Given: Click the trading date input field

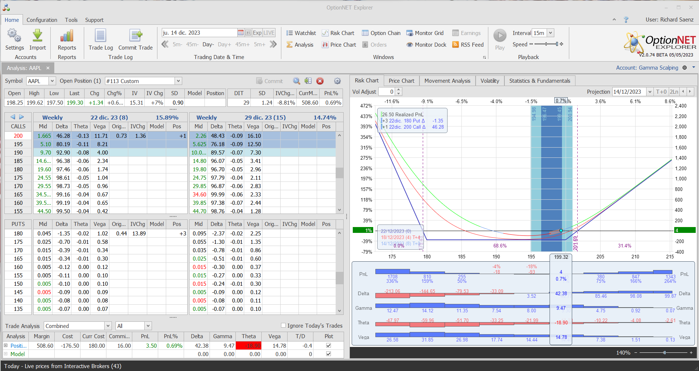Looking at the screenshot, I should click(x=199, y=33).
